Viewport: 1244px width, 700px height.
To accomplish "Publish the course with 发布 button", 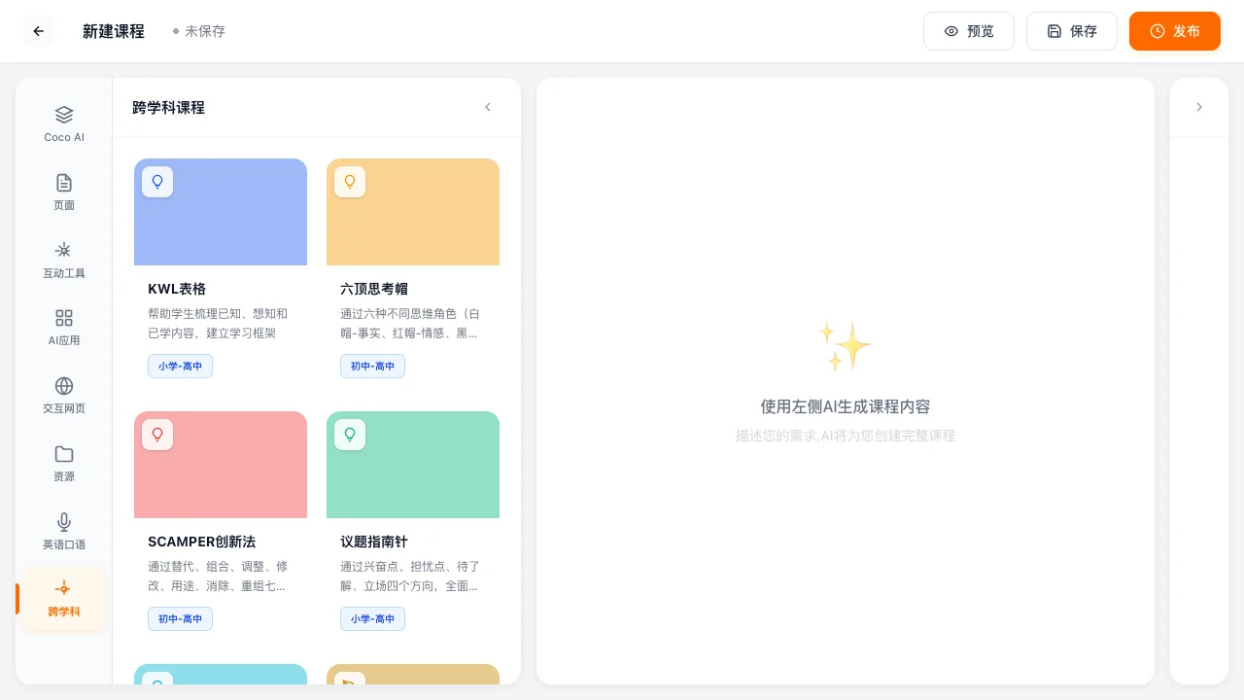I will coord(1175,31).
